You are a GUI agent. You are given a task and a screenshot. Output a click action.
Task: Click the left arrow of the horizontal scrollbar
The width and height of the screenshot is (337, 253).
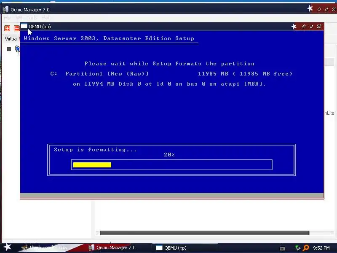coord(98,233)
